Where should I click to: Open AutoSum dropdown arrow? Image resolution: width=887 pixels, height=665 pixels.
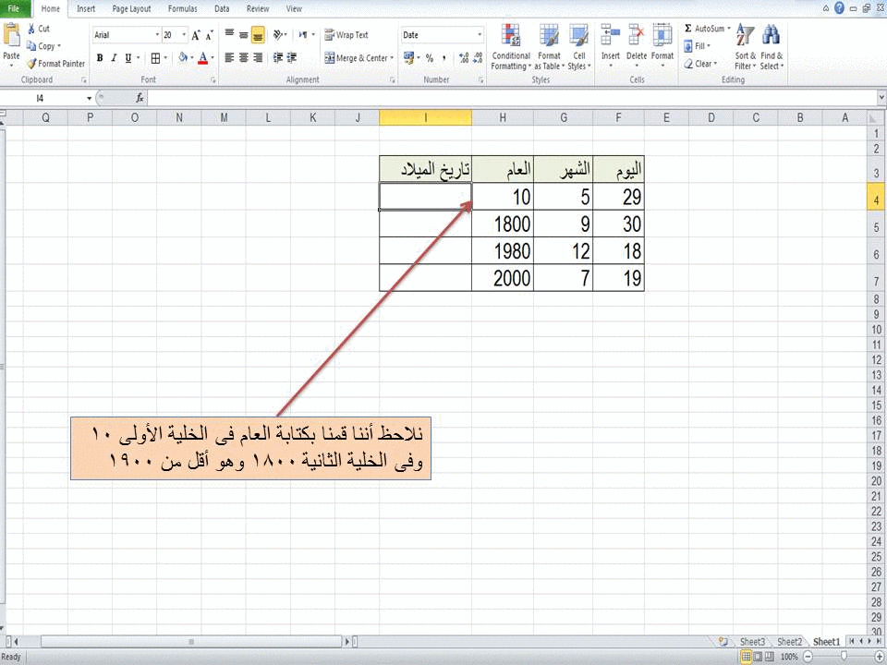point(729,29)
